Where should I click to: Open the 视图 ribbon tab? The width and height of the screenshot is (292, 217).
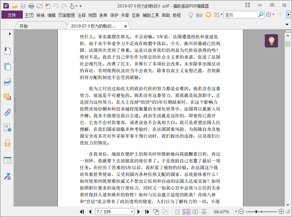pyautogui.click(x=92, y=15)
